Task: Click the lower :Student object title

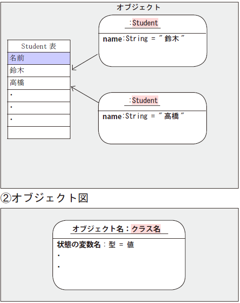Action: coord(143,100)
